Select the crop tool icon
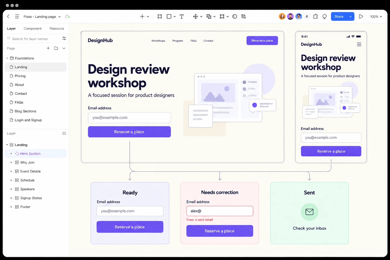The height and width of the screenshot is (260, 390). [x=243, y=17]
